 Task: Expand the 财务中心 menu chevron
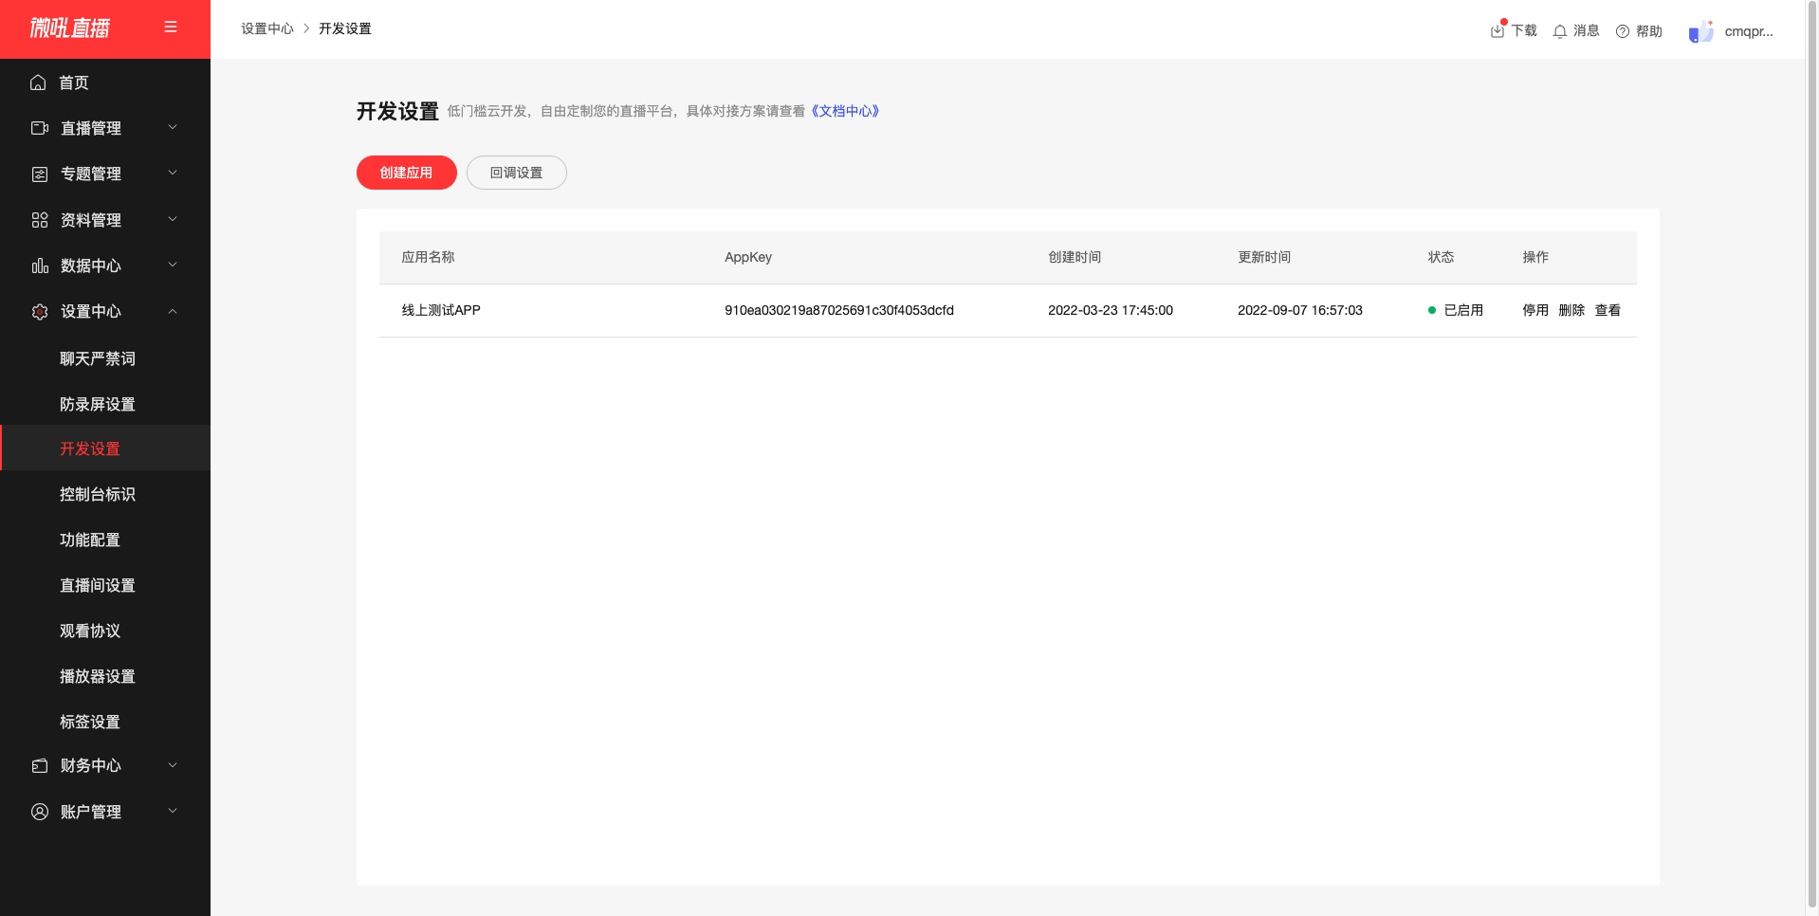click(173, 764)
